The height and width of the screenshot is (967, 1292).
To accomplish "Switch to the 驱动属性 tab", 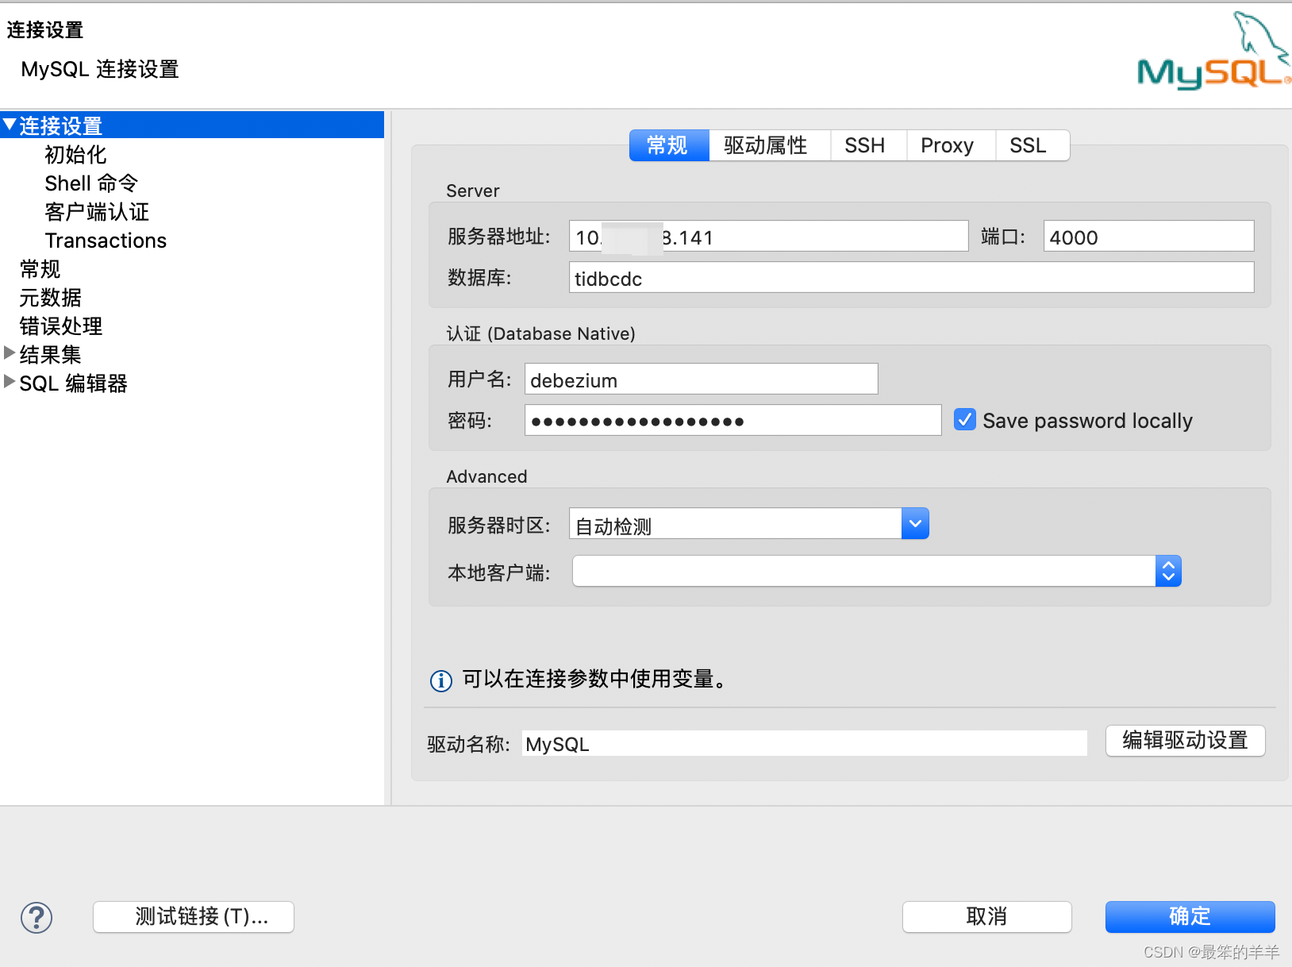I will [769, 145].
